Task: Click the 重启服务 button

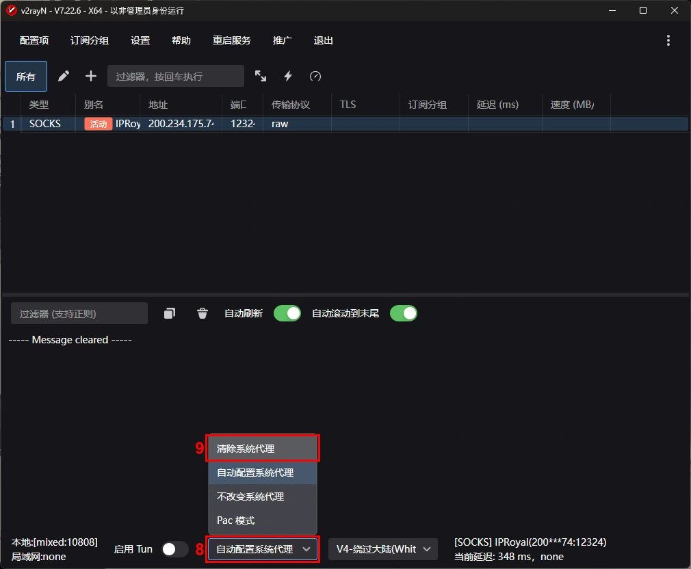Action: coord(232,40)
